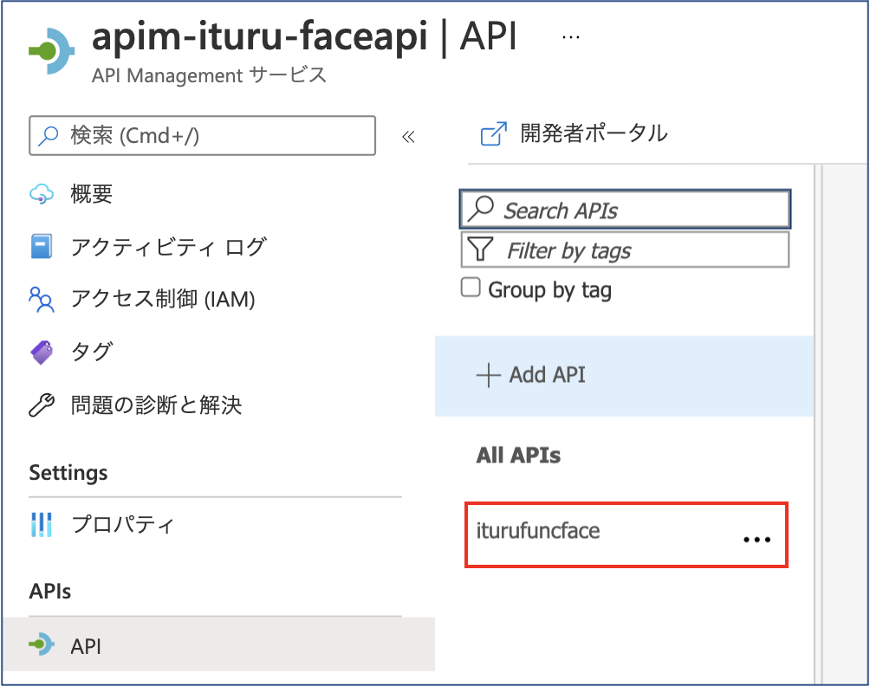Select the iturufuncface API entry

point(626,535)
